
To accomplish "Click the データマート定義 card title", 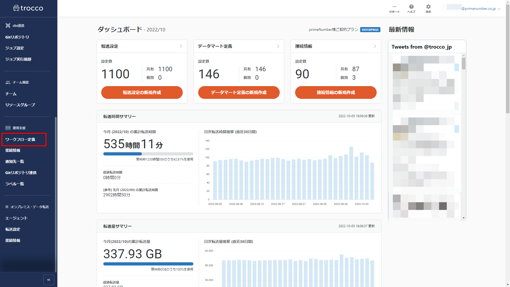I will pyautogui.click(x=215, y=46).
